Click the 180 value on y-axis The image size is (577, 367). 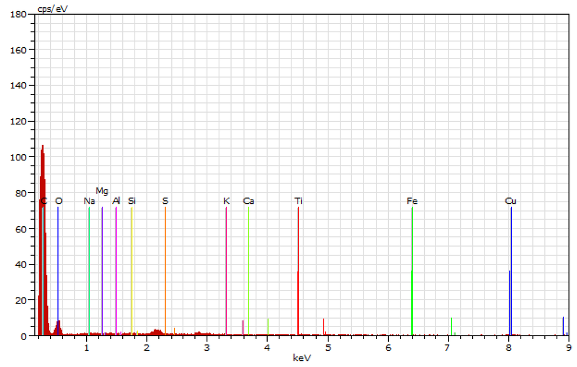[x=19, y=14]
